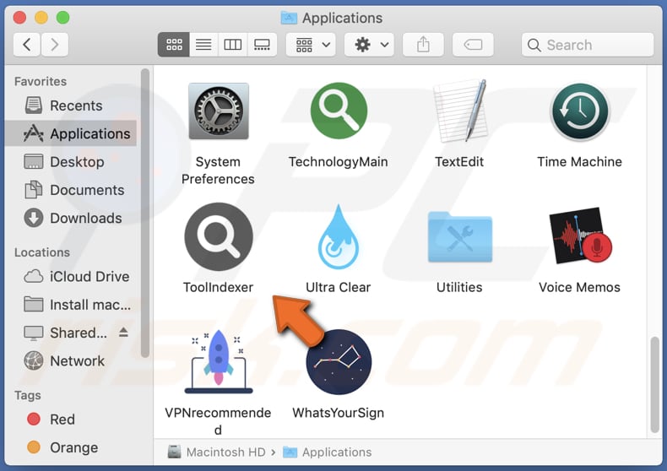Click Applications in the path bar
Image resolution: width=667 pixels, height=471 pixels.
click(328, 452)
